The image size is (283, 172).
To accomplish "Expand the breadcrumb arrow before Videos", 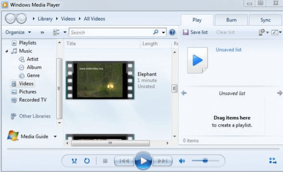I will 57,19.
